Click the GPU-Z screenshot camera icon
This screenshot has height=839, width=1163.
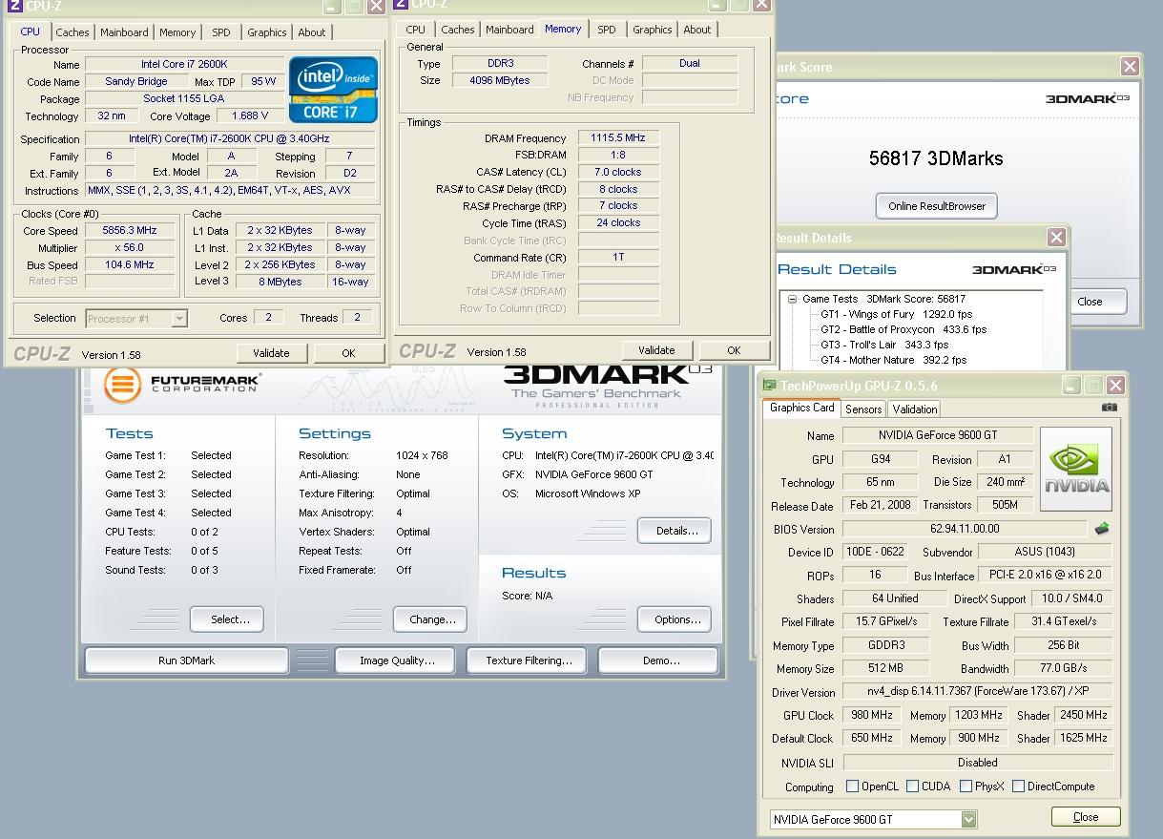click(x=1109, y=408)
